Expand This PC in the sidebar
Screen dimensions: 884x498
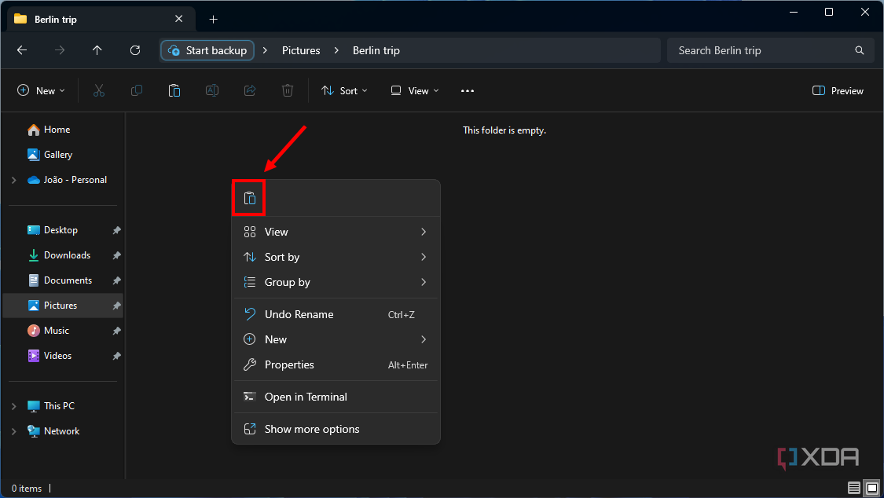(13, 405)
